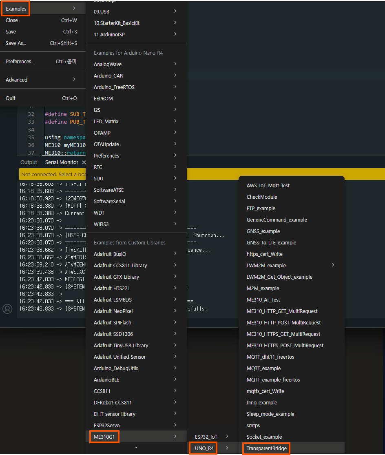Open Adafruit NeoPixel examples
The height and width of the screenshot is (455, 385).
[136, 311]
